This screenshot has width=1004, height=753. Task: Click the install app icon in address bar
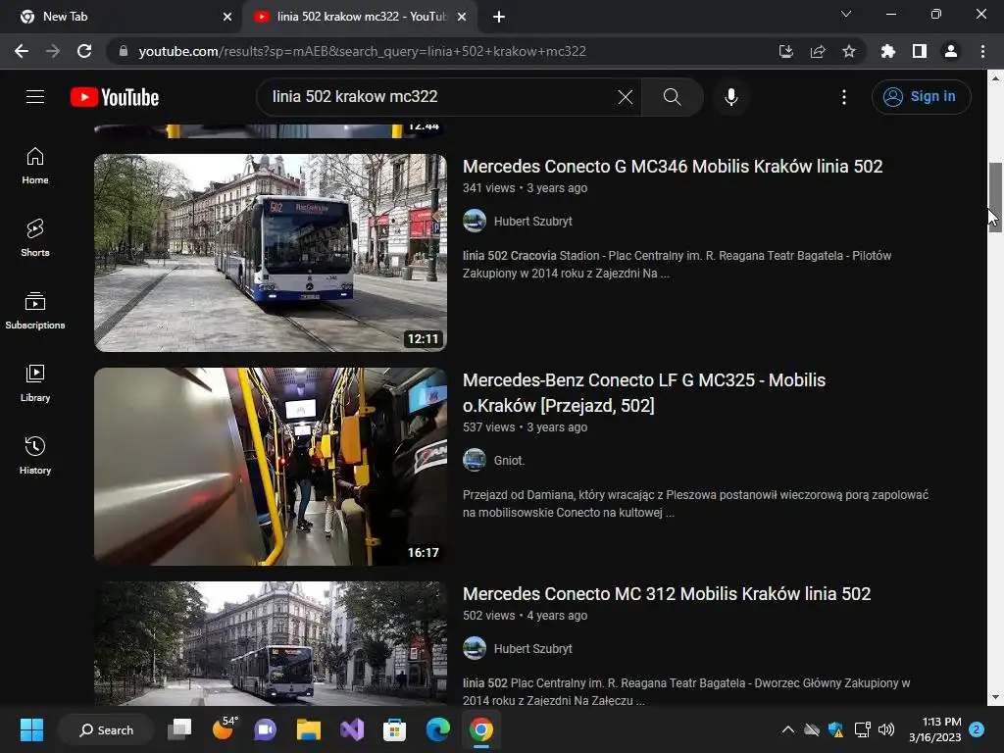[785, 51]
